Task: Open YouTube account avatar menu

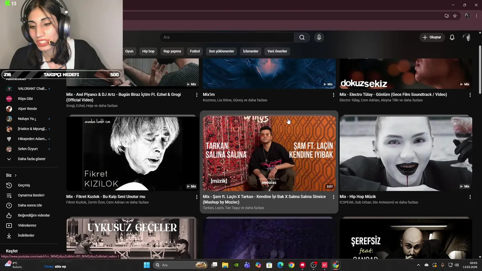Action: coord(467,37)
